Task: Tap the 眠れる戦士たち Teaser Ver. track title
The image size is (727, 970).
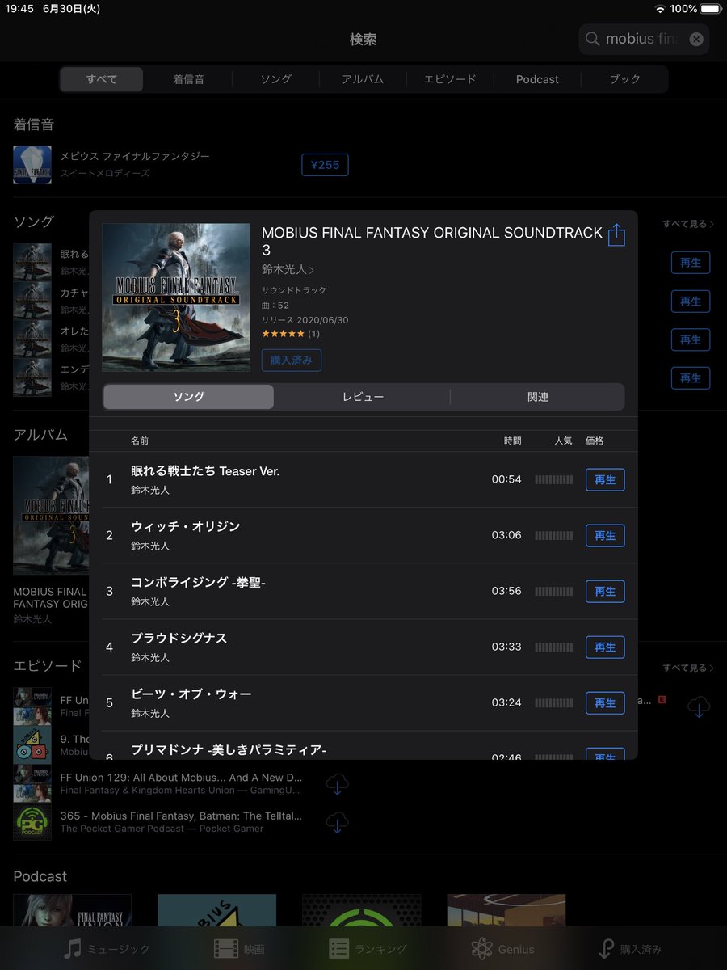Action: [x=205, y=471]
